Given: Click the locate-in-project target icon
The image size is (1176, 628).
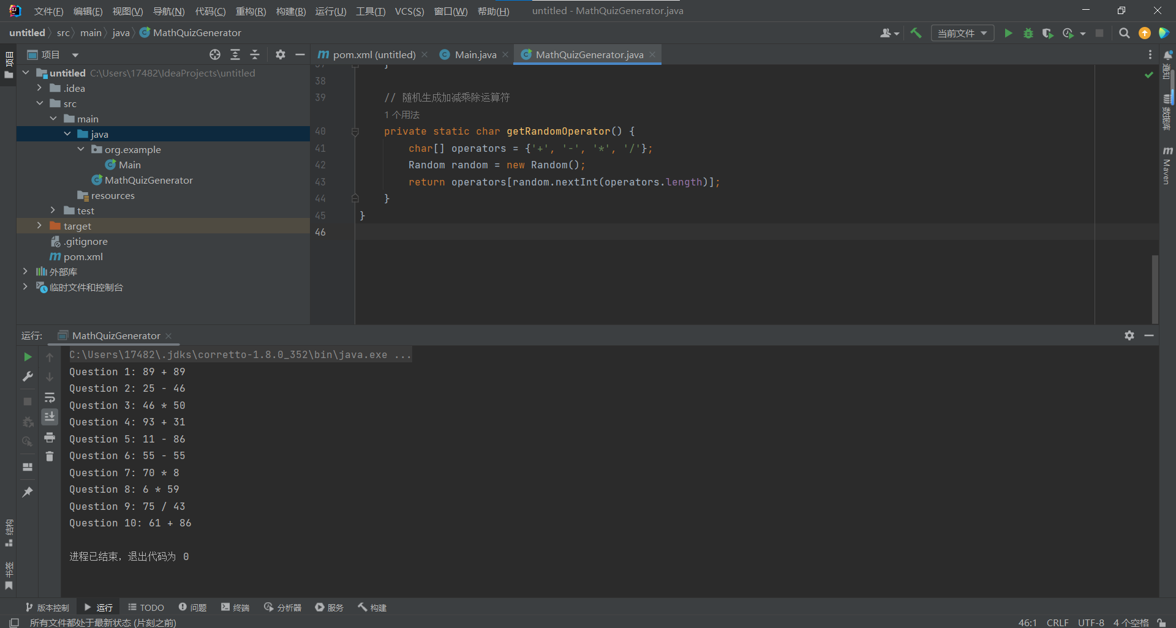Looking at the screenshot, I should pyautogui.click(x=215, y=54).
